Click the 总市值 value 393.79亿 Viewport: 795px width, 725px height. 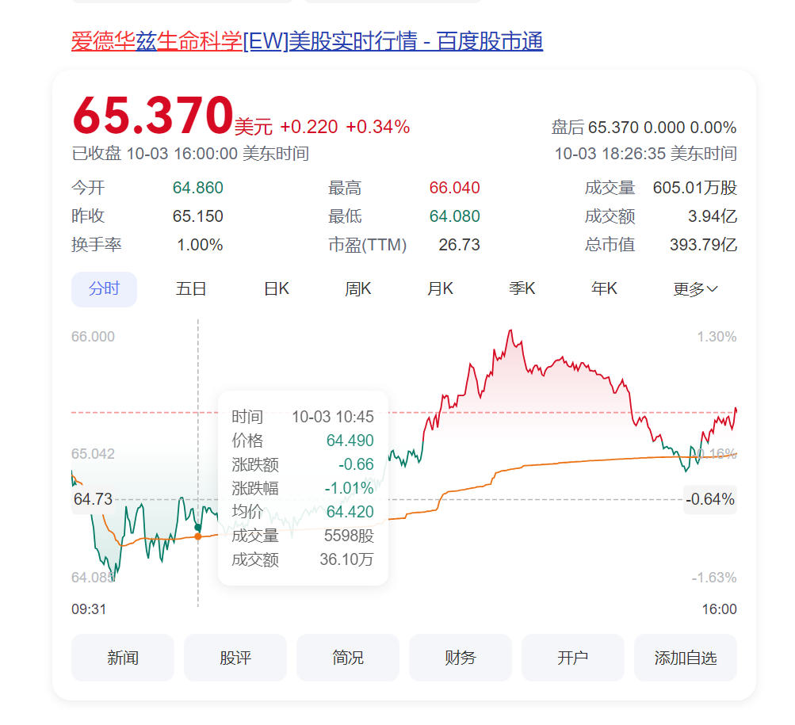click(x=703, y=245)
